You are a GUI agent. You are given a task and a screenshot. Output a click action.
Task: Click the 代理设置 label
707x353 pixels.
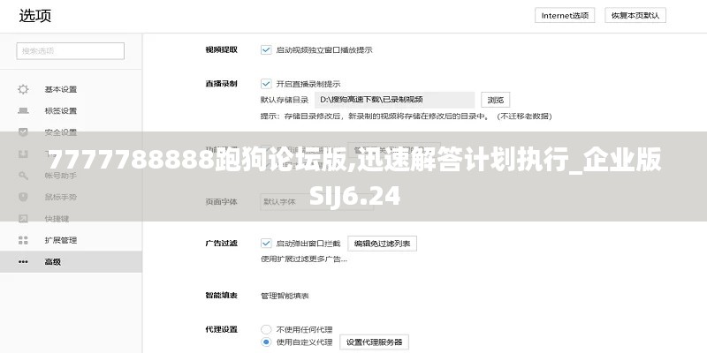click(x=222, y=329)
